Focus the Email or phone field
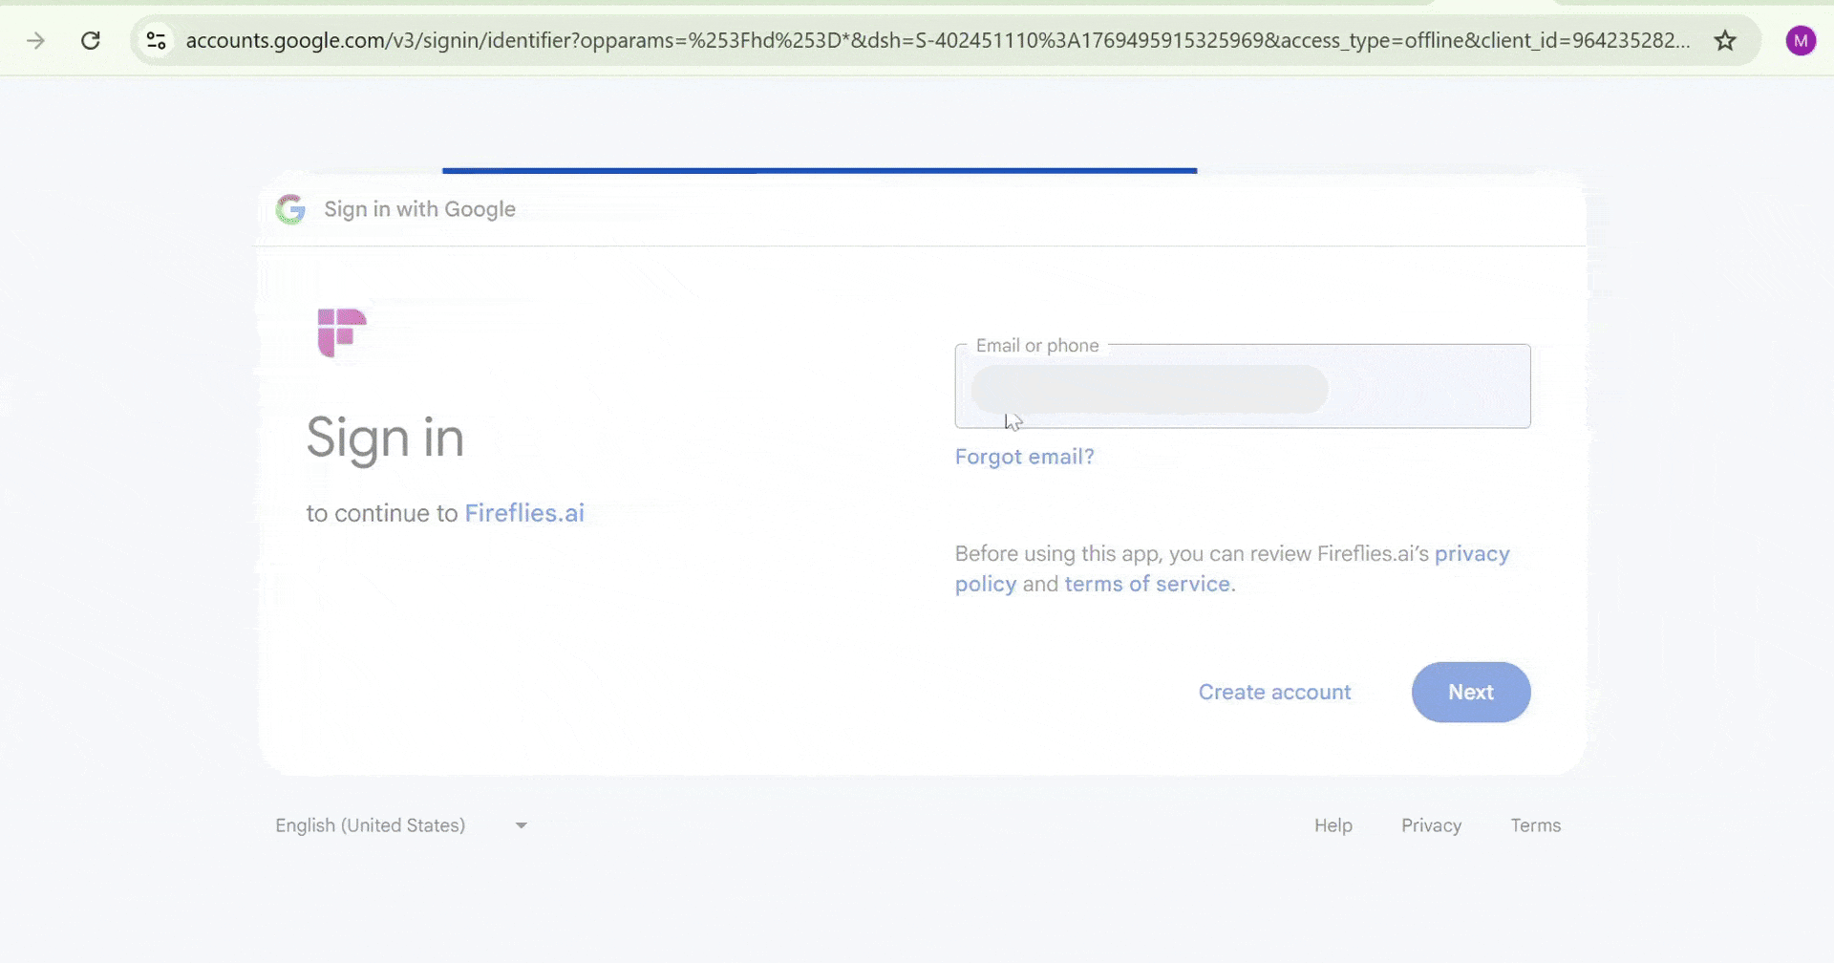This screenshot has width=1834, height=963. pyautogui.click(x=1243, y=386)
